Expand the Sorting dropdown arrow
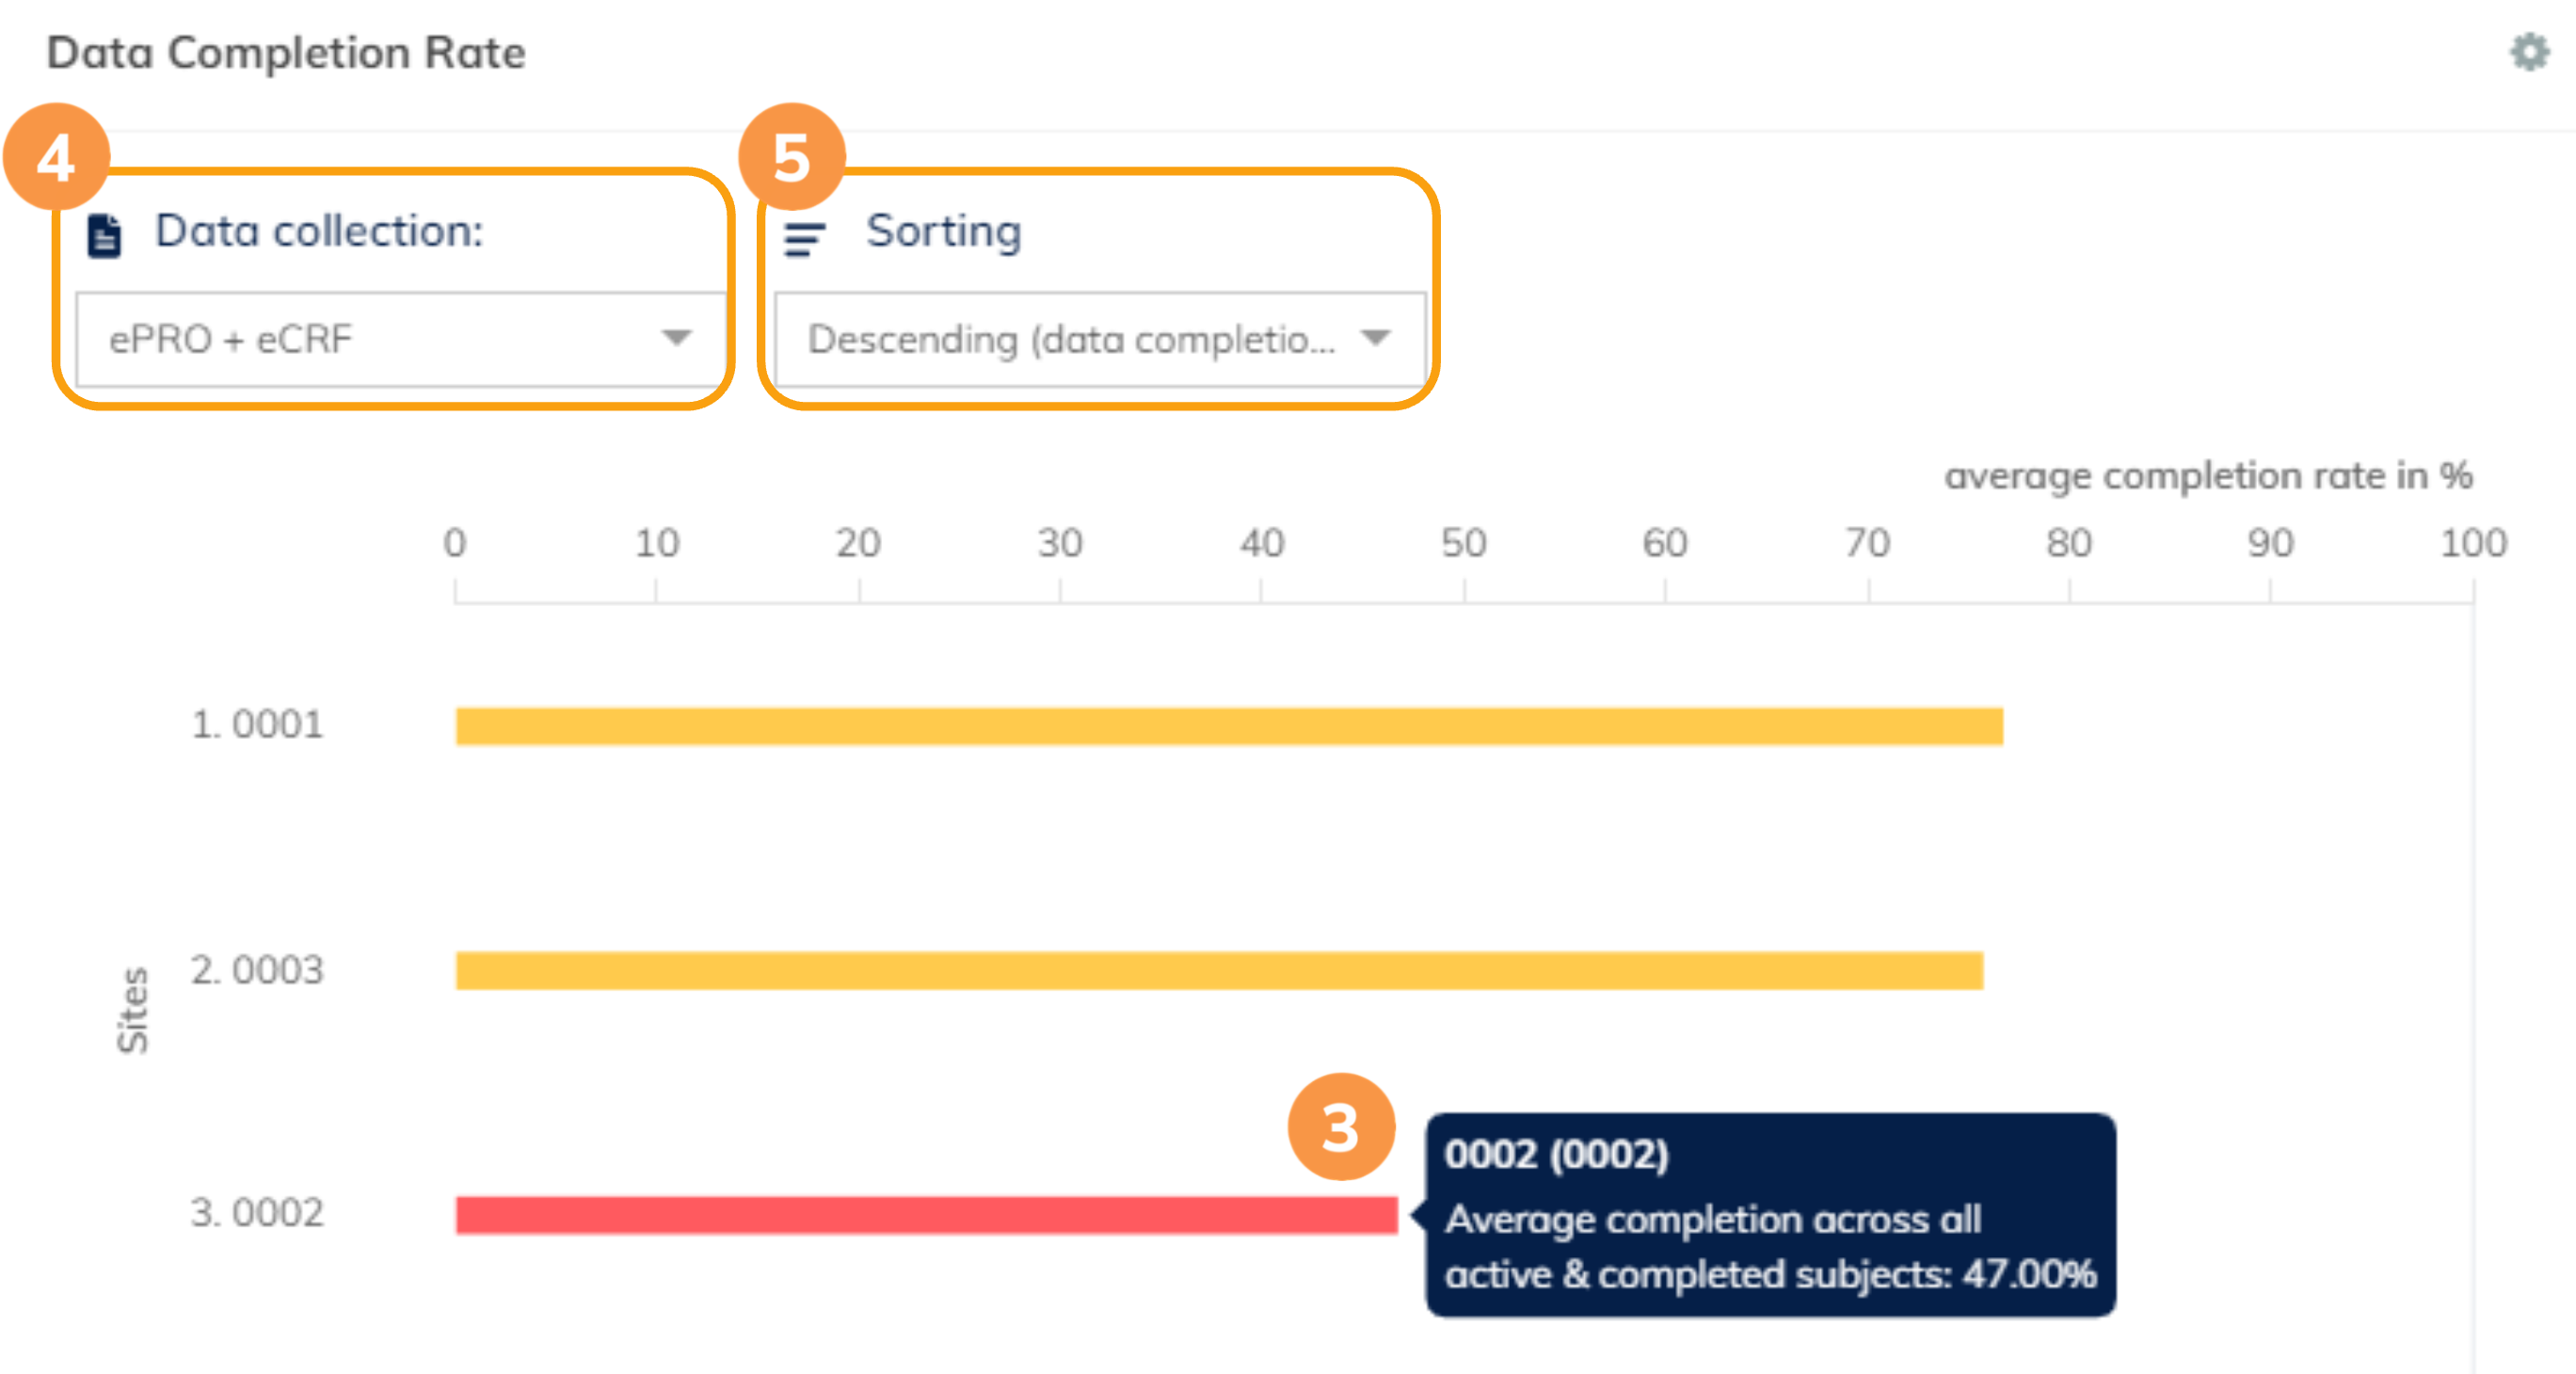This screenshot has width=2576, height=1374. (x=1376, y=338)
